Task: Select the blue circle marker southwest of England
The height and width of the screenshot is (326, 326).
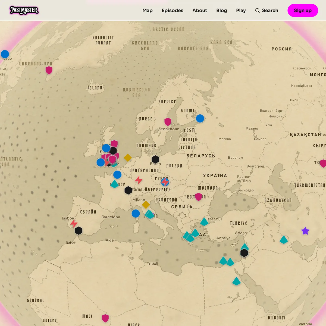Action: [101, 162]
